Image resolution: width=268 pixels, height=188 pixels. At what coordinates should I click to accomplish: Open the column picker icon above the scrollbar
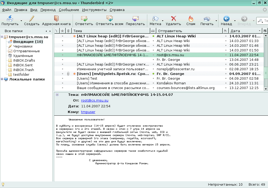[x=265, y=31]
